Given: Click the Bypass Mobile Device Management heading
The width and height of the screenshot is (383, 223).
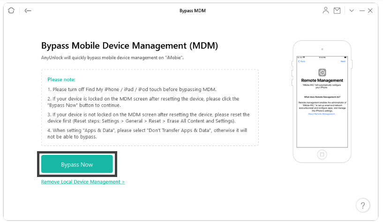Looking at the screenshot, I should click(129, 46).
